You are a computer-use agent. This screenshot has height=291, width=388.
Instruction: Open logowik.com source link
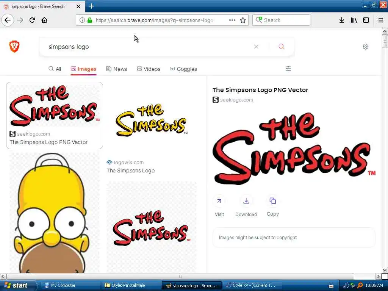click(129, 162)
